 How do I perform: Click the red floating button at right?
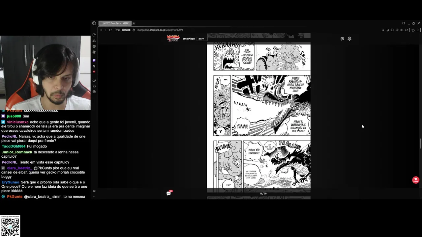pos(415,180)
